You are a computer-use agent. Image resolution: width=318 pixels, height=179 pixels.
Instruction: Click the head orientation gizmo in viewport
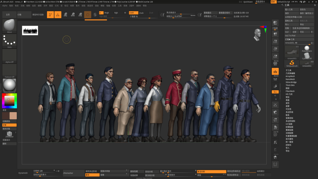coord(257,35)
